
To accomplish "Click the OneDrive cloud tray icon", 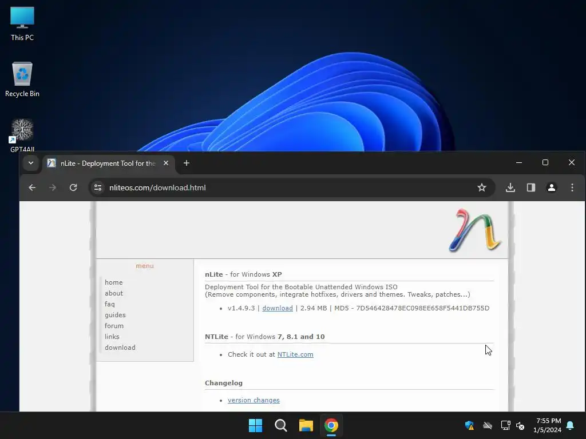I will 488,425.
